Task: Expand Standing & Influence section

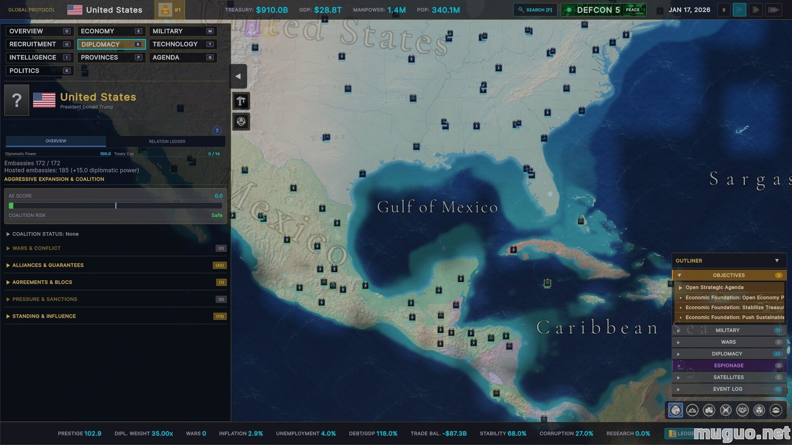Action: tap(115, 316)
